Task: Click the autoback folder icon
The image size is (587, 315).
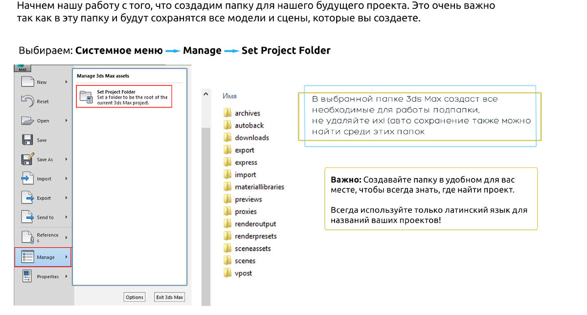Action: (227, 125)
